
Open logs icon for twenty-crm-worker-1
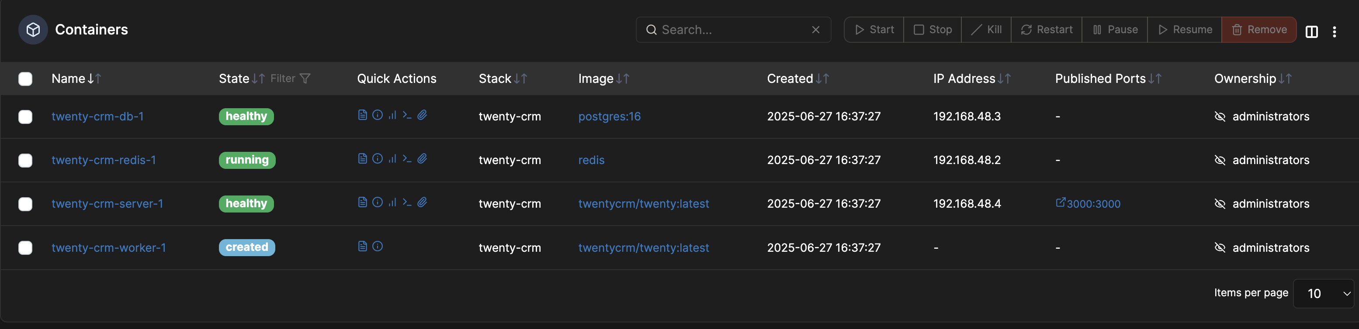(362, 247)
